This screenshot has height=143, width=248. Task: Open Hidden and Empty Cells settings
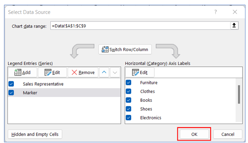(35, 134)
